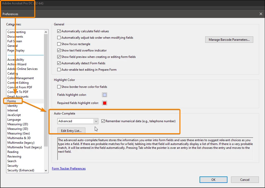Select Email Accounts category
The height and width of the screenshot is (188, 265).
pos(18,97)
